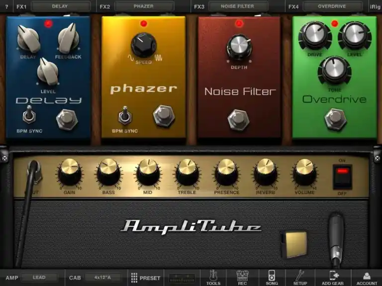Viewport: 382px width, 286px height.
Task: Toggle the amp ON/OFF power switch
Action: pyautogui.click(x=342, y=177)
